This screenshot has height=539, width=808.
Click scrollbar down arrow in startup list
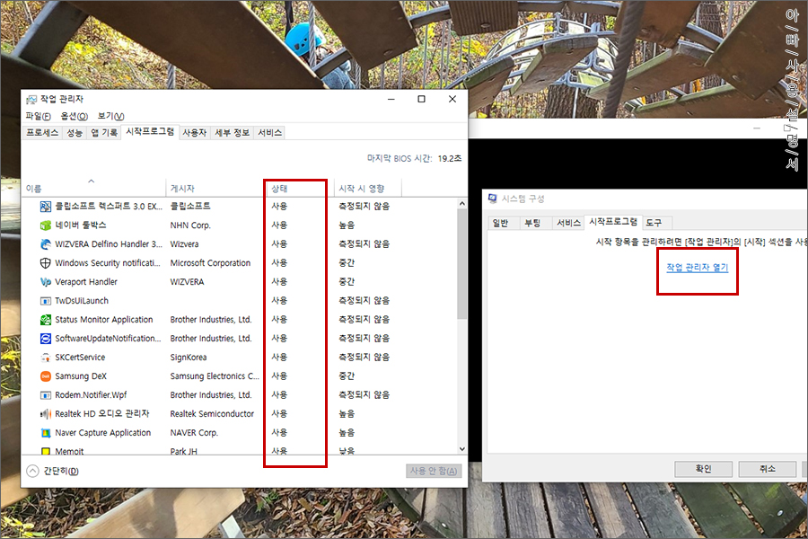pos(461,449)
